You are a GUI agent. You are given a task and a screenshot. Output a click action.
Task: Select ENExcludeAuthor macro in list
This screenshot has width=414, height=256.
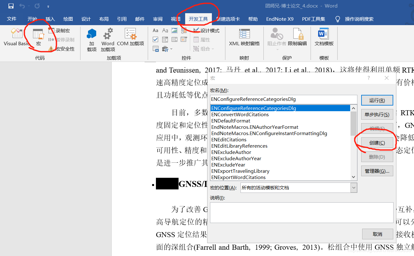pyautogui.click(x=280, y=152)
